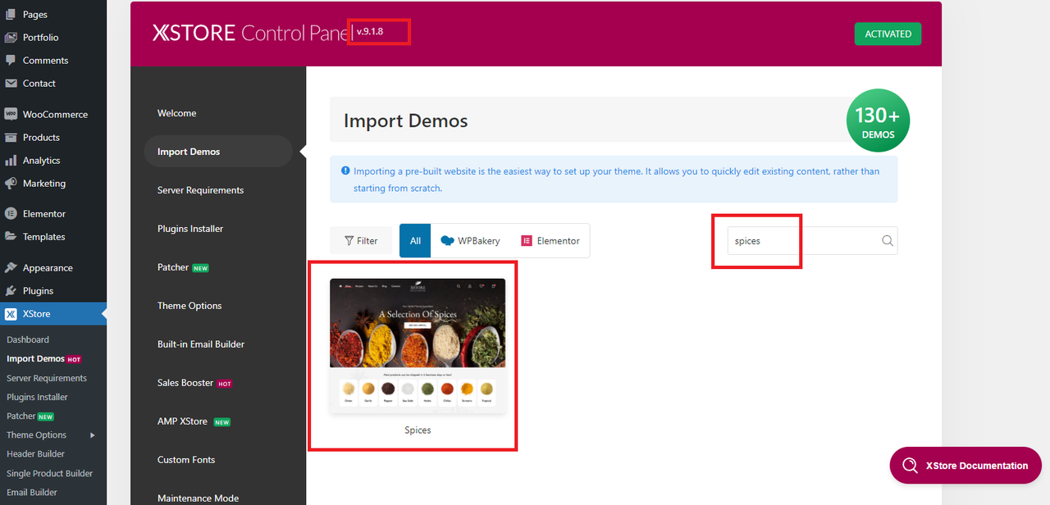1050x505 pixels.
Task: Click the ACTIVATED status button
Action: (888, 34)
